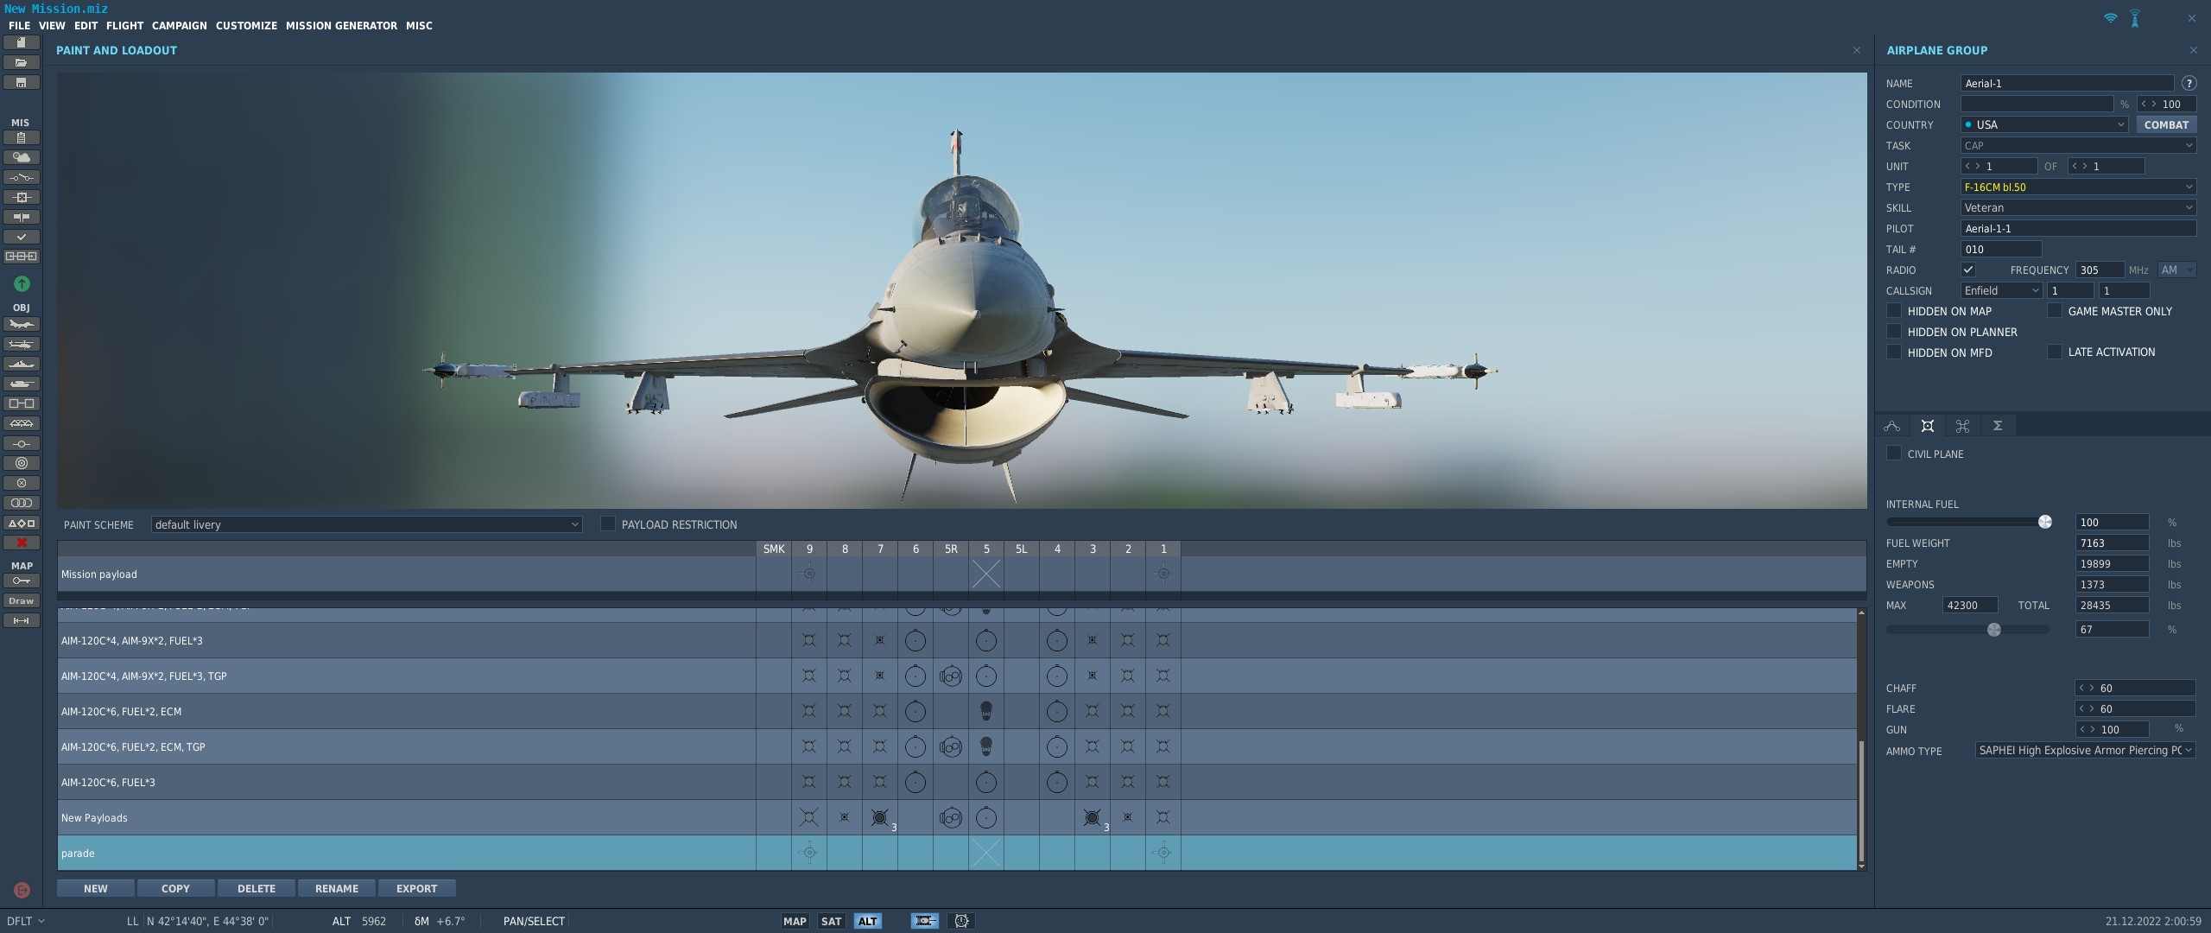Click the Open mission folder icon
This screenshot has height=933, width=2211.
coord(22,62)
